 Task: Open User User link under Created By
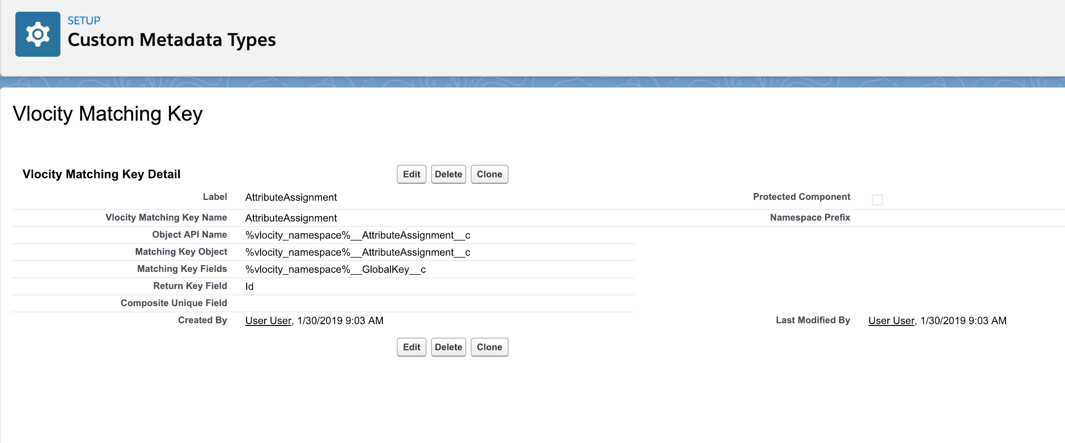tap(268, 321)
